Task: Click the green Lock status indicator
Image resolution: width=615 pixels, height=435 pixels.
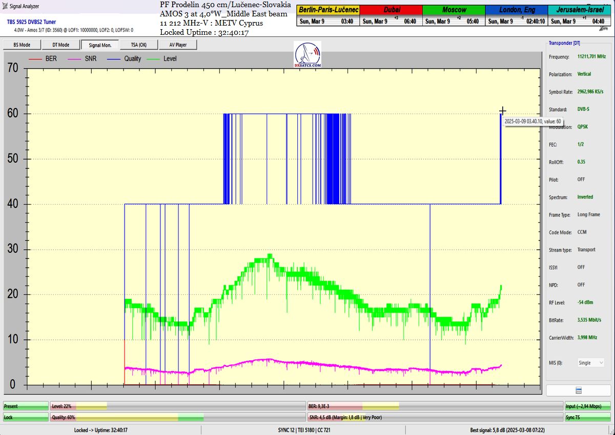Action: click(x=26, y=417)
